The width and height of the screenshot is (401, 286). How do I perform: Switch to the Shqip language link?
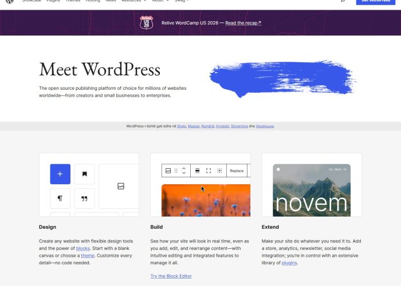[x=182, y=126]
